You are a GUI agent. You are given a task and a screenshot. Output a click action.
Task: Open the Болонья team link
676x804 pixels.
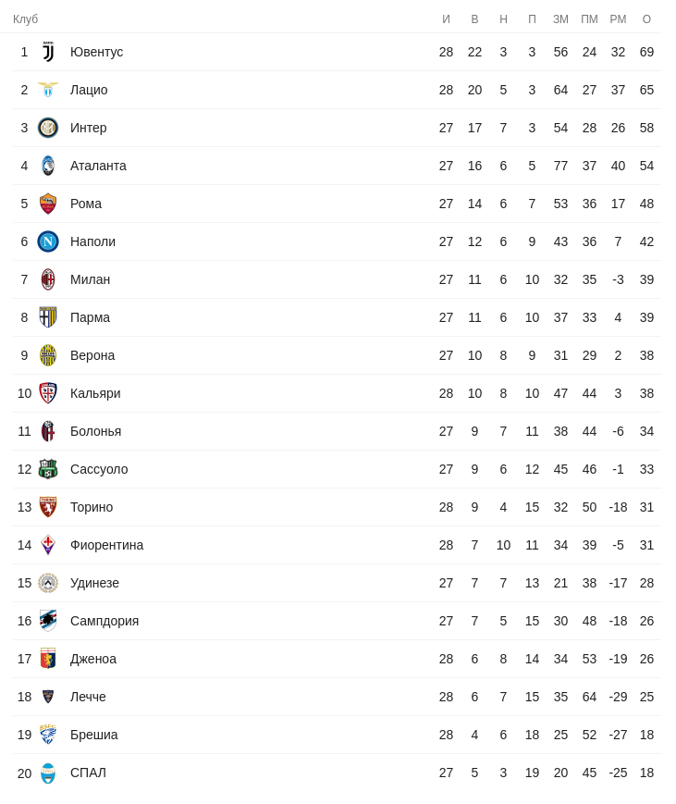[x=95, y=431]
